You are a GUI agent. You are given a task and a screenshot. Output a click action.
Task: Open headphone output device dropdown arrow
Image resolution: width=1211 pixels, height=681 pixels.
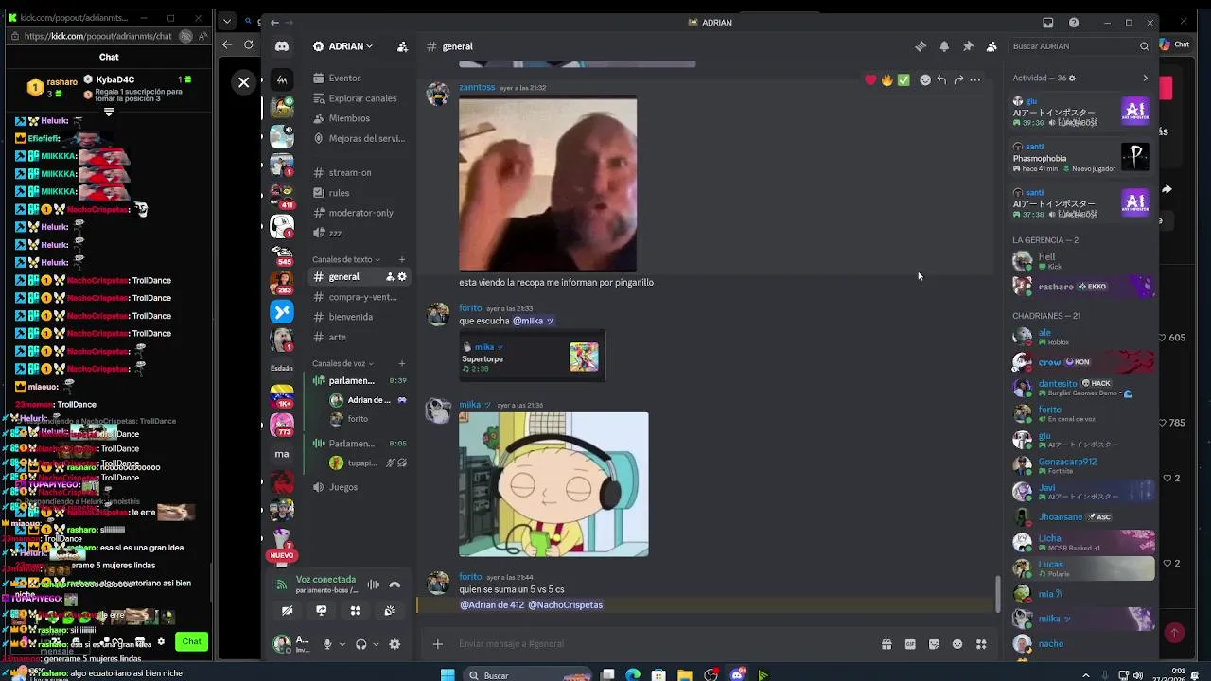[376, 644]
